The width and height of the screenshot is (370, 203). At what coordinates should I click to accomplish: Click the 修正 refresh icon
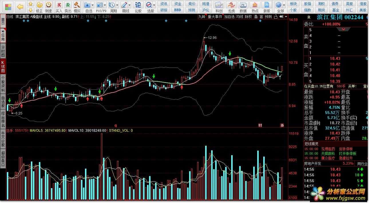coord(39,5)
